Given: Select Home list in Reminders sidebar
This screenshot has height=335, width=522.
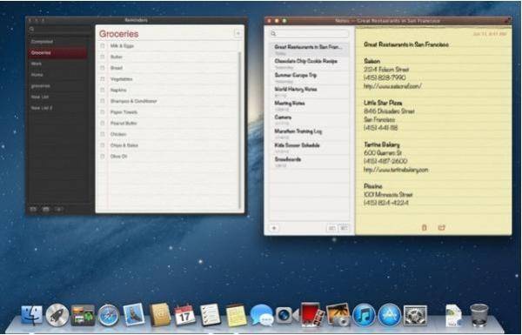Looking at the screenshot, I should click(57, 75).
